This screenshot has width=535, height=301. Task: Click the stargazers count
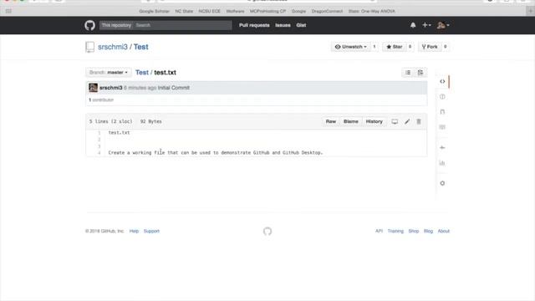410,47
